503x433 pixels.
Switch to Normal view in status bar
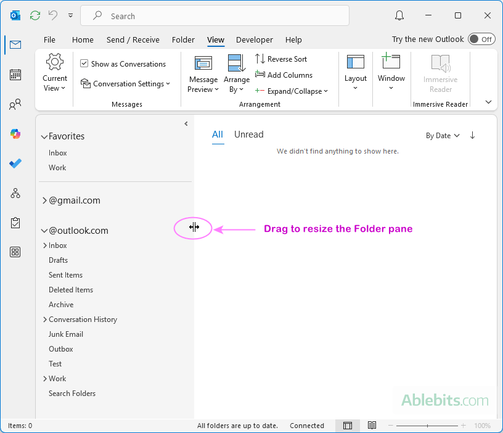348,426
